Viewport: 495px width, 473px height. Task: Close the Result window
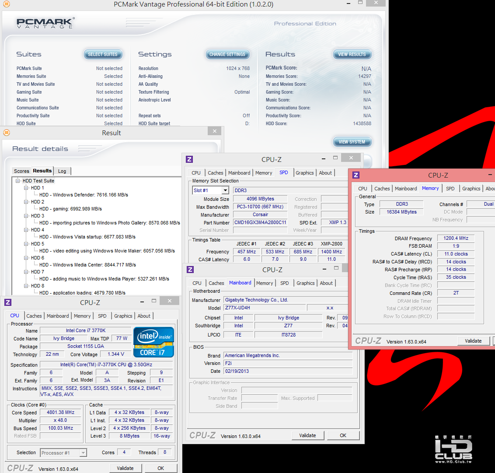[x=215, y=131]
